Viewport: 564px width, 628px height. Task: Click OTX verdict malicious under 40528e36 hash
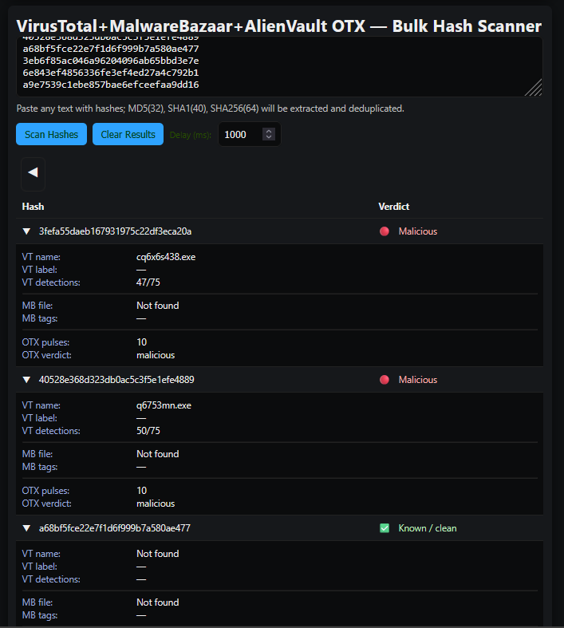156,504
